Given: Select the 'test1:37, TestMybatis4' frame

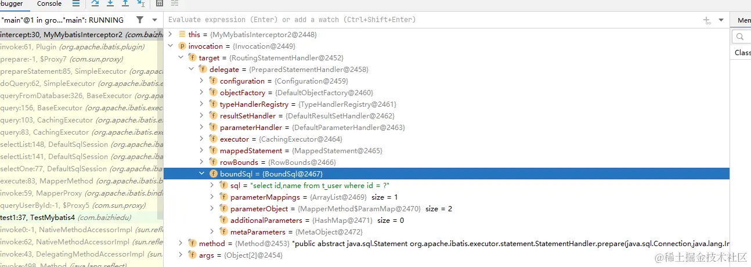Looking at the screenshot, I should [x=81, y=218].
